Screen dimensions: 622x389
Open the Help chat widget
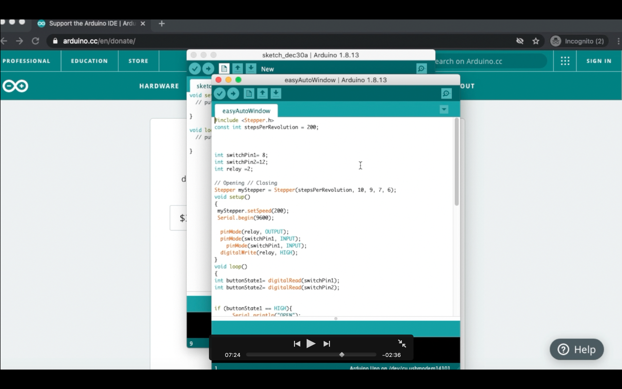[x=577, y=349]
